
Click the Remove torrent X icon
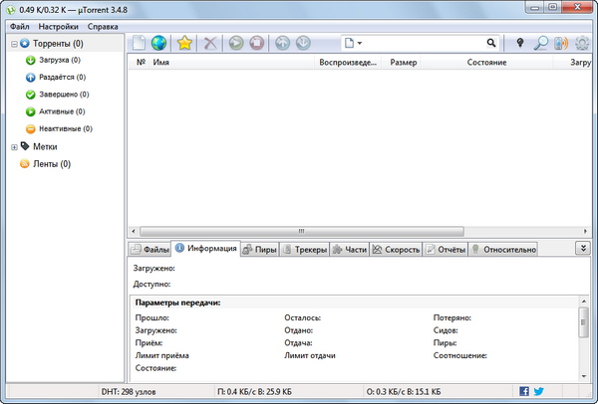210,44
